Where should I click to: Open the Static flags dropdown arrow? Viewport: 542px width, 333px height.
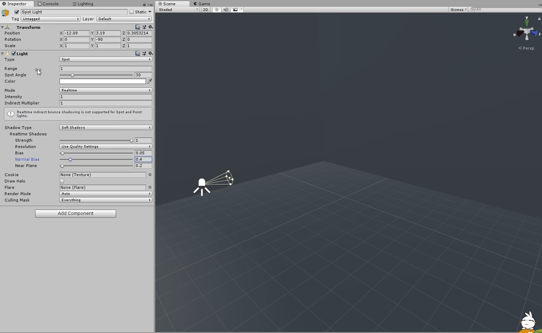pyautogui.click(x=150, y=12)
